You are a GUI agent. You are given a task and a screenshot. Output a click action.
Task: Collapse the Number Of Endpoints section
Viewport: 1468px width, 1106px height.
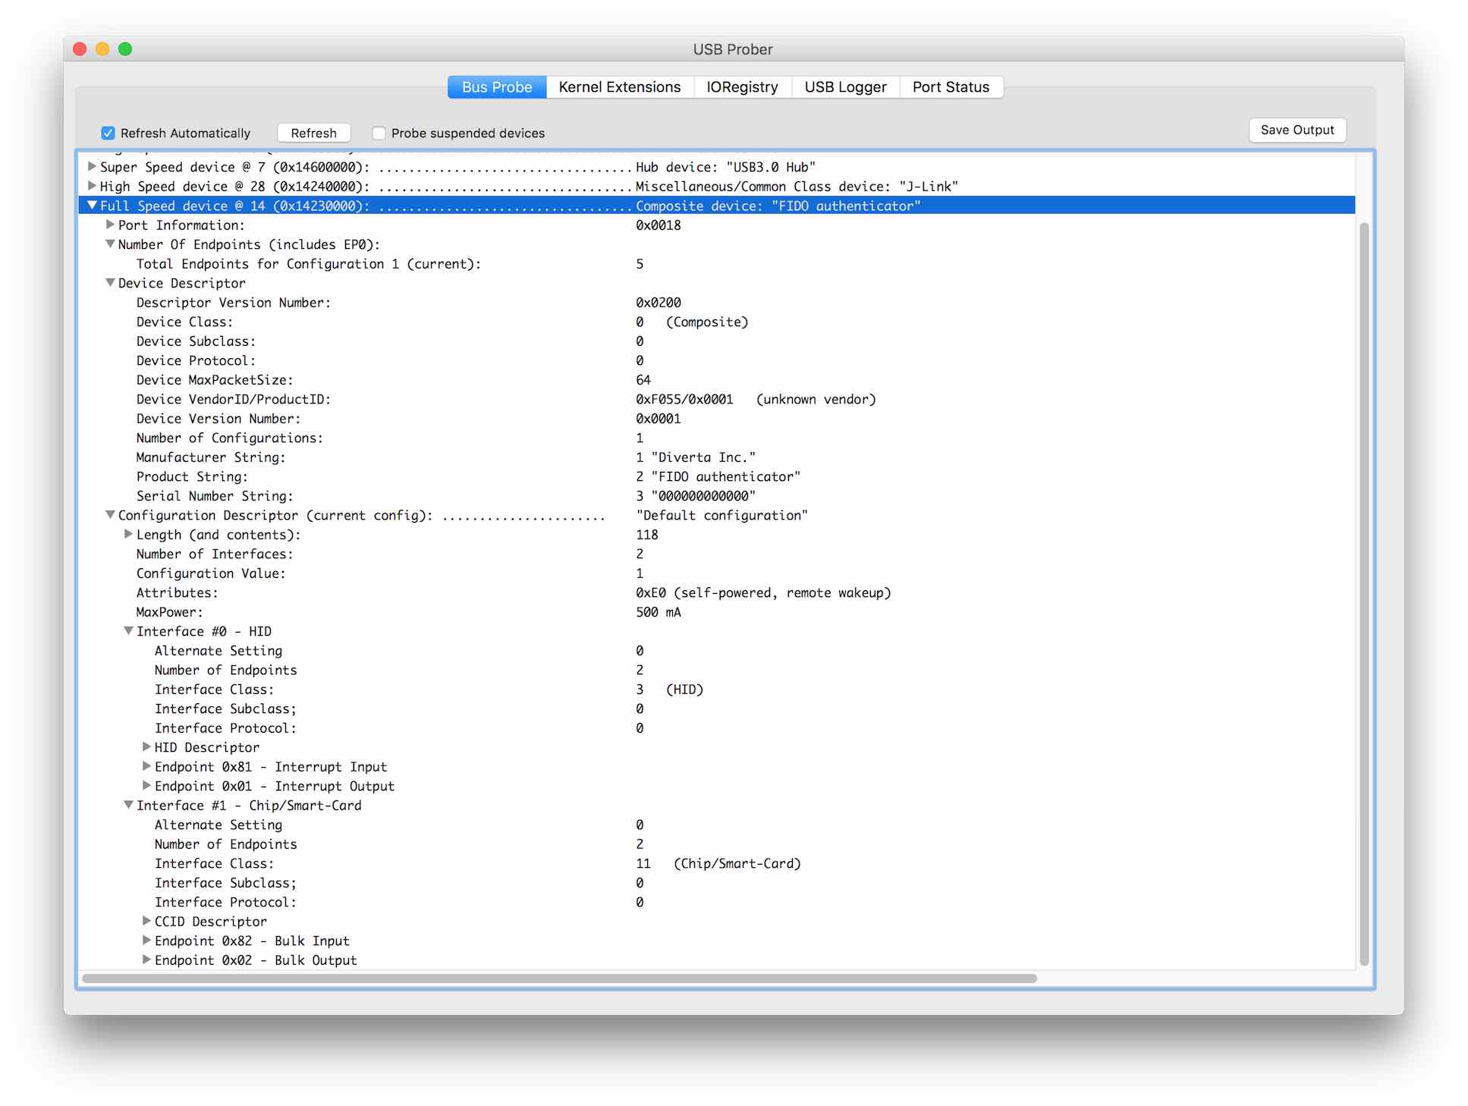coord(109,244)
